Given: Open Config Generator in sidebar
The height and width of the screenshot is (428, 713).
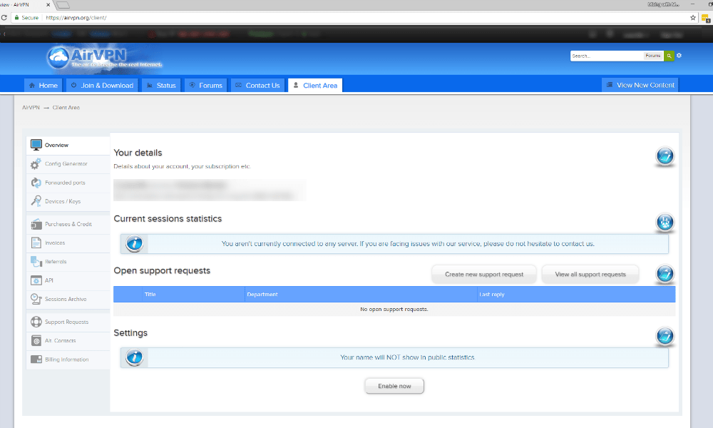Looking at the screenshot, I should pos(68,164).
